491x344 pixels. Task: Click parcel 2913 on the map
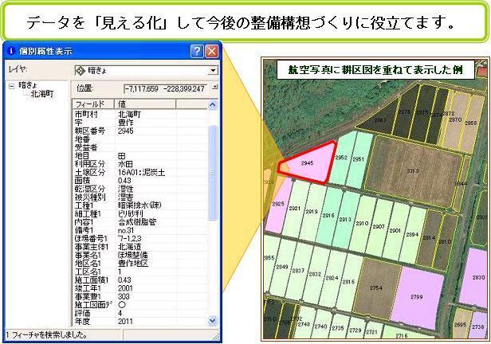(345, 220)
